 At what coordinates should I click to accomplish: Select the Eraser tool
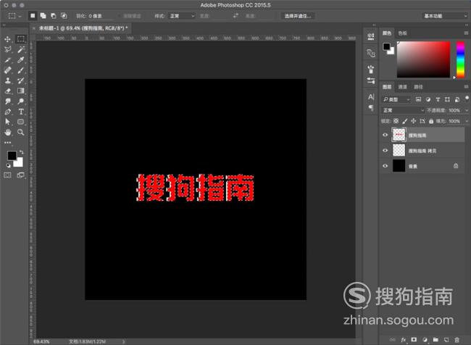(x=8, y=91)
